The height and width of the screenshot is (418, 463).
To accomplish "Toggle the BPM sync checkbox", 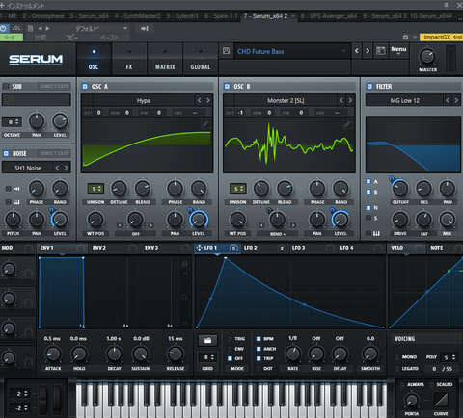I will tap(259, 339).
